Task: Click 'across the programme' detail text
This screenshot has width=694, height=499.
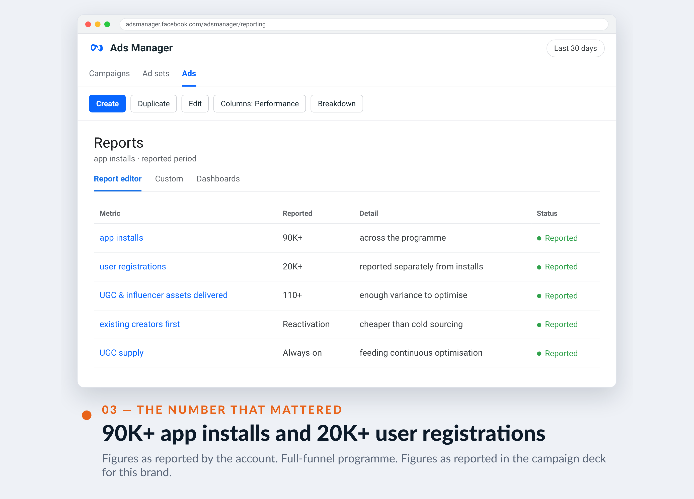Action: tap(402, 238)
